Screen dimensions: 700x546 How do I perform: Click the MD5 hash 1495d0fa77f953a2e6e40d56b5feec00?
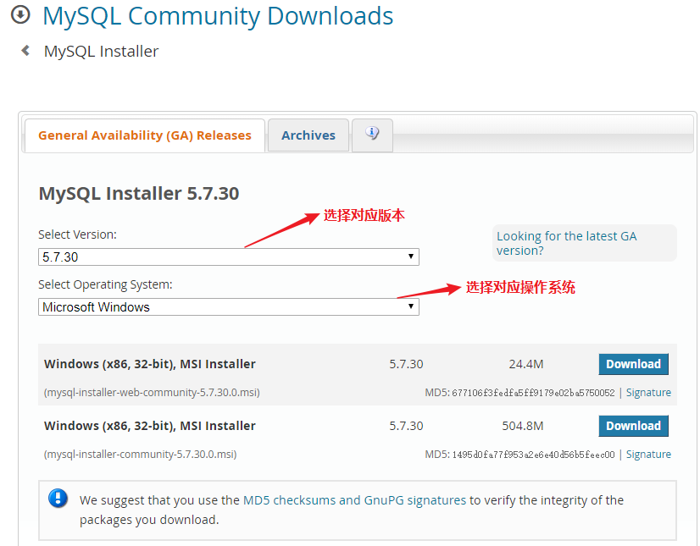tap(534, 455)
